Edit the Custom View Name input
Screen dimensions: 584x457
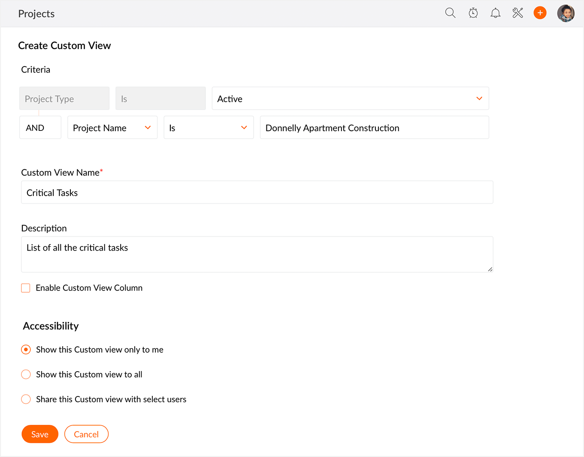pyautogui.click(x=257, y=192)
